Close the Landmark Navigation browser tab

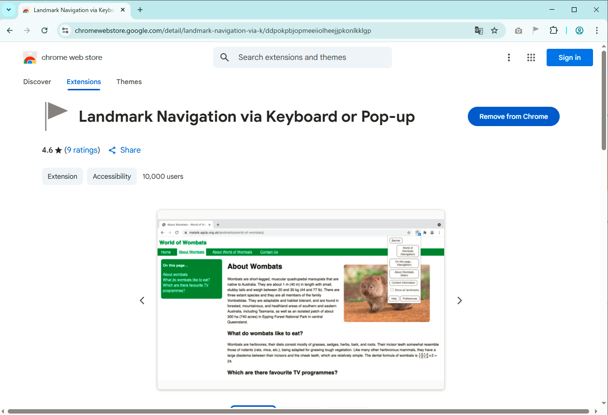tap(122, 10)
